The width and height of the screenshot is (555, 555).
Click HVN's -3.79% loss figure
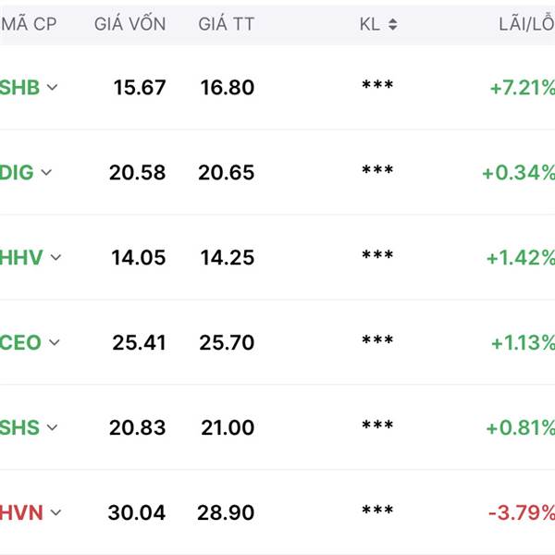click(x=524, y=512)
